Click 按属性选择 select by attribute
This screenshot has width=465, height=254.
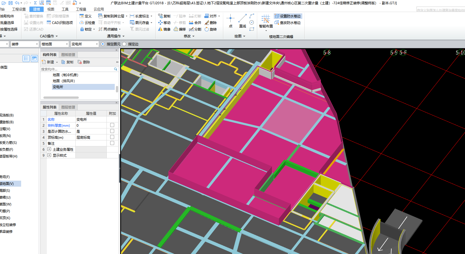click(9, 29)
